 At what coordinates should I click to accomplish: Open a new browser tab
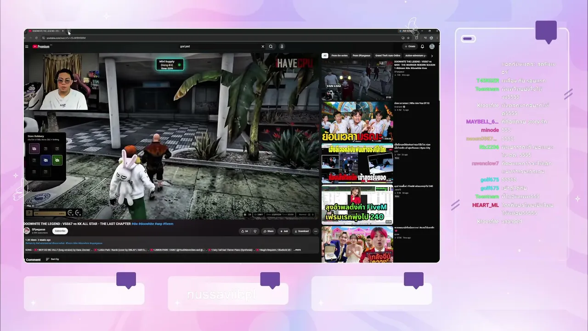pyautogui.click(x=69, y=31)
